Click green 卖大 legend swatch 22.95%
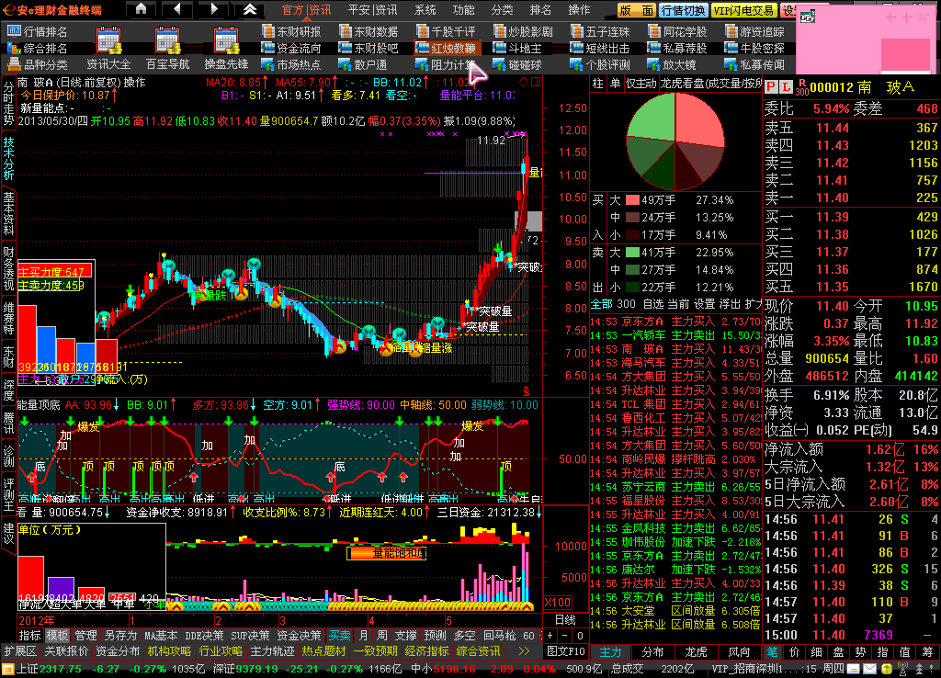Image resolution: width=941 pixels, height=678 pixels. point(632,253)
